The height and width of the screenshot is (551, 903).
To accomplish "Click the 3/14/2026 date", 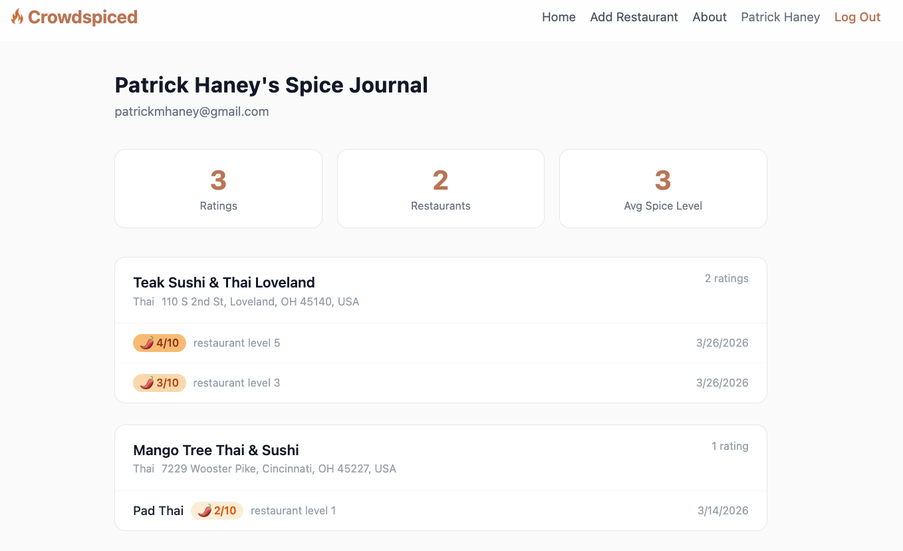I will coord(723,511).
